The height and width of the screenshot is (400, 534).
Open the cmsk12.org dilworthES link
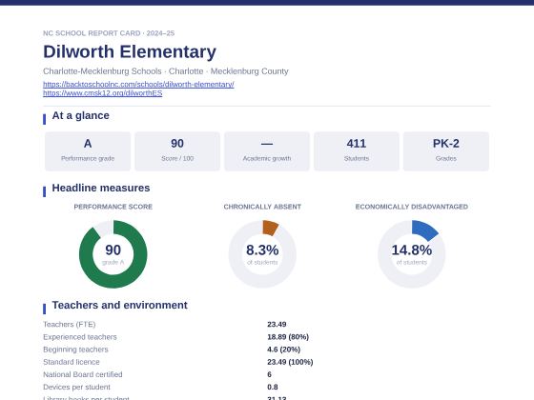point(103,93)
